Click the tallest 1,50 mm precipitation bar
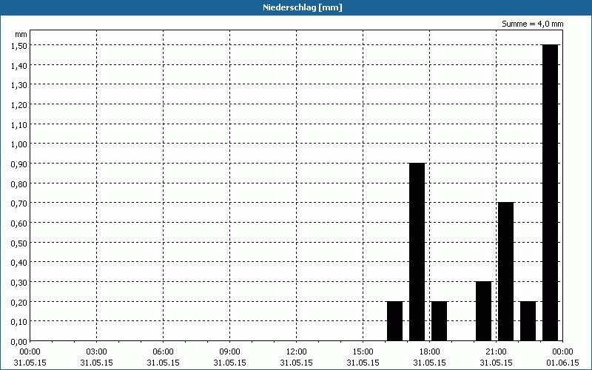 550,192
